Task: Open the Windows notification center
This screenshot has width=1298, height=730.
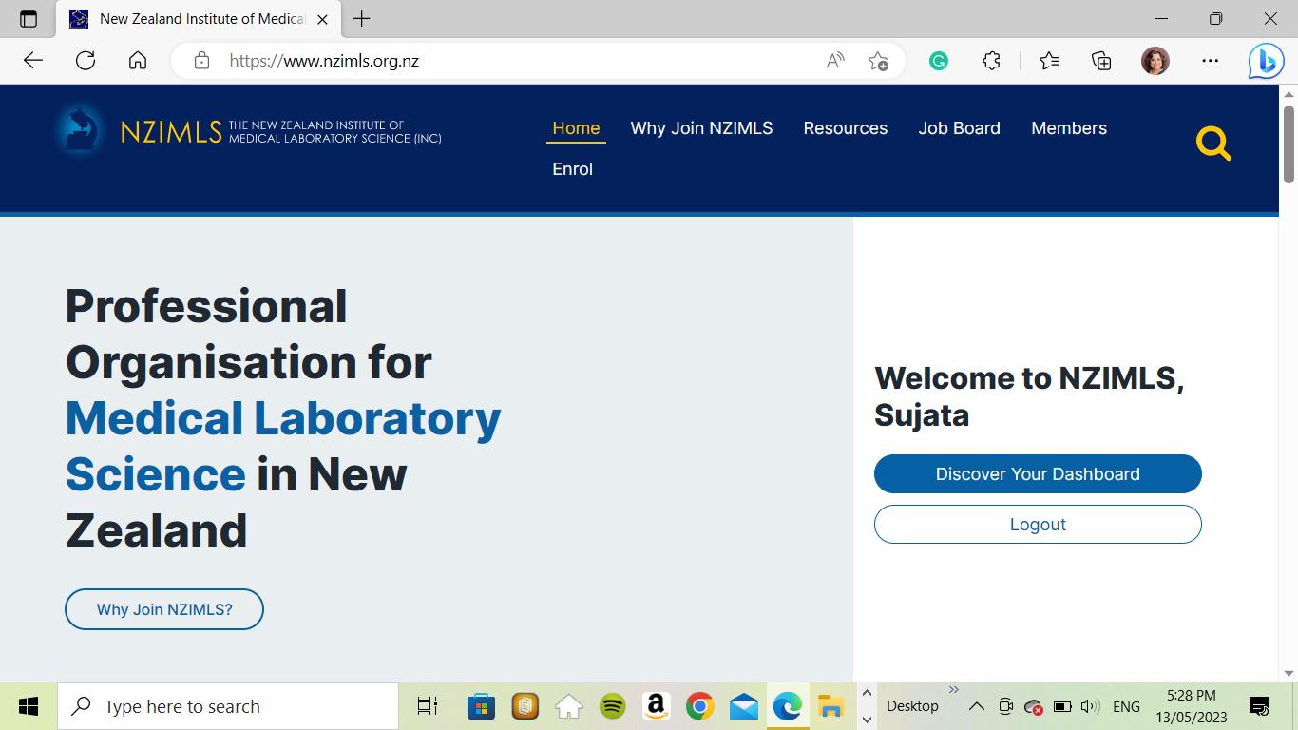Action: click(x=1259, y=706)
